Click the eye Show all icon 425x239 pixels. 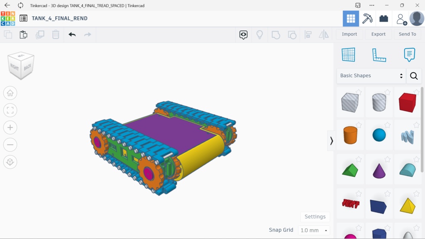pyautogui.click(x=243, y=35)
